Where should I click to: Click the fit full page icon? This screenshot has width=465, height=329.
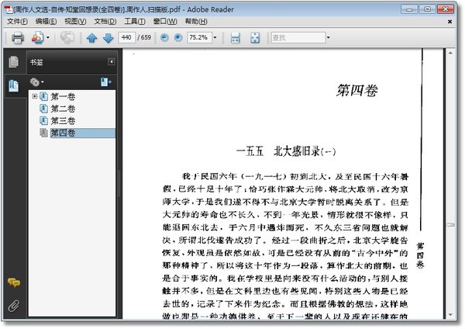pos(255,38)
